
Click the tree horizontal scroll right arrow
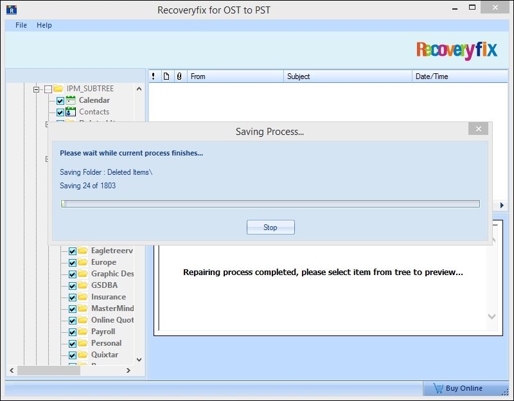click(x=128, y=371)
